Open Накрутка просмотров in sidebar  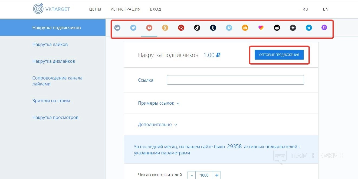coord(55,117)
